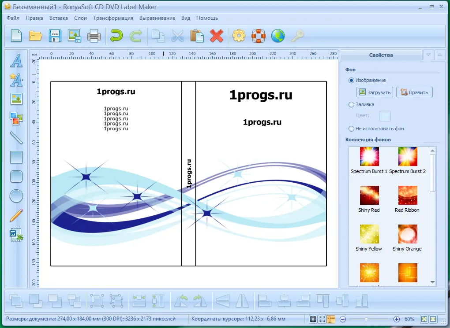The width and height of the screenshot is (450, 328).
Task: Select the vertical spine text 1progs.ru
Action: pos(189,173)
